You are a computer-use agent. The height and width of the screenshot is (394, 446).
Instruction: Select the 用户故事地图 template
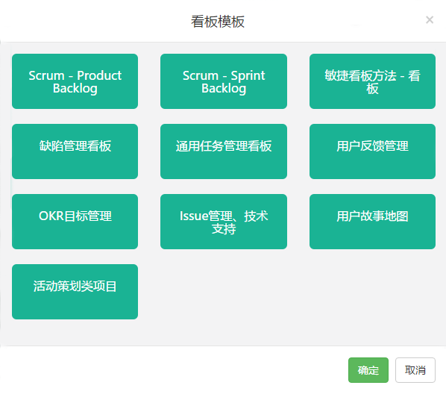tap(372, 222)
